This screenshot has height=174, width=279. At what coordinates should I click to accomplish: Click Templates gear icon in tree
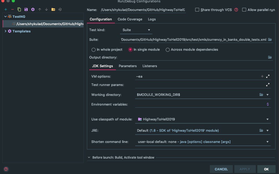pos(10,31)
